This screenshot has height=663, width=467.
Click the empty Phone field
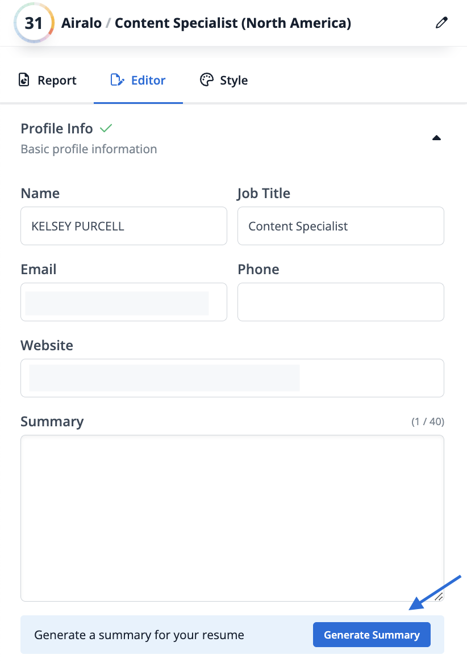click(340, 302)
